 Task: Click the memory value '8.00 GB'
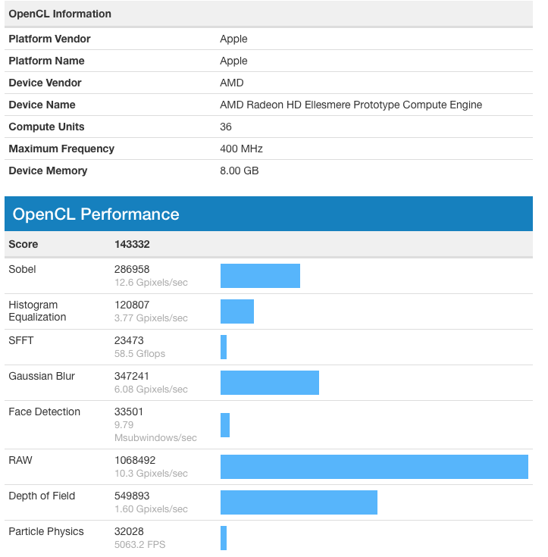[x=240, y=171]
